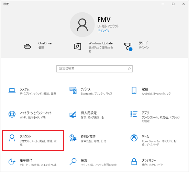Click the FMV user name text
The width and height of the screenshot is (189, 172).
104,19
